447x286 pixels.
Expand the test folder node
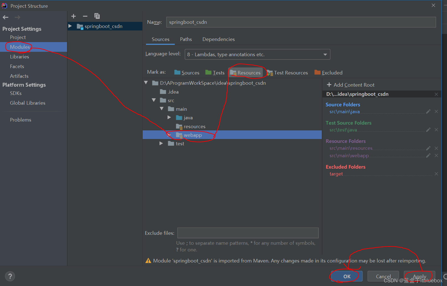click(161, 143)
